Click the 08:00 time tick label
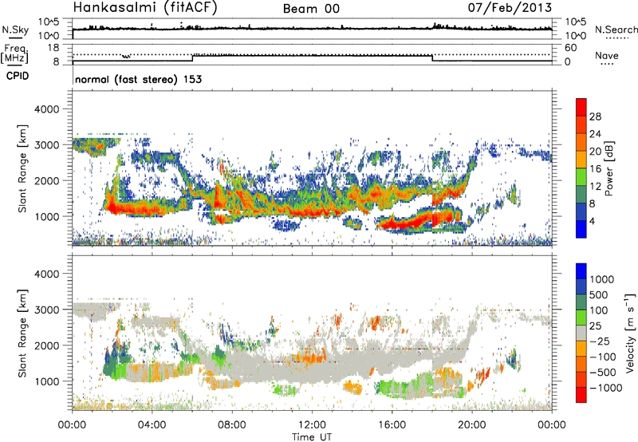 (x=232, y=425)
